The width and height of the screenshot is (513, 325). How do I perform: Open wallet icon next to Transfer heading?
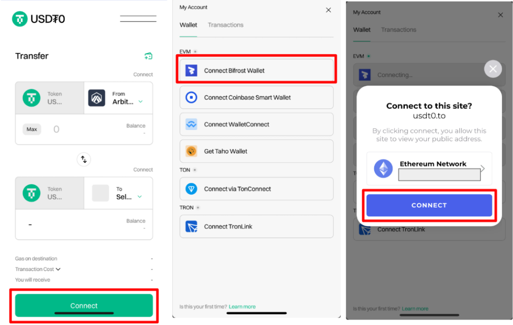pos(148,56)
